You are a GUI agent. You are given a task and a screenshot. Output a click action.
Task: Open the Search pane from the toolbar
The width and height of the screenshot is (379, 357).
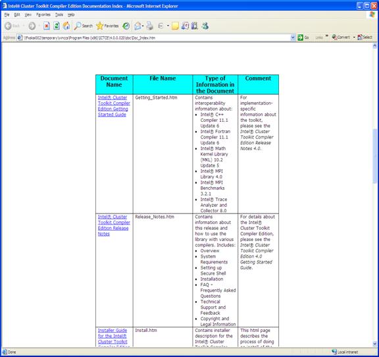pyautogui.click(x=84, y=26)
